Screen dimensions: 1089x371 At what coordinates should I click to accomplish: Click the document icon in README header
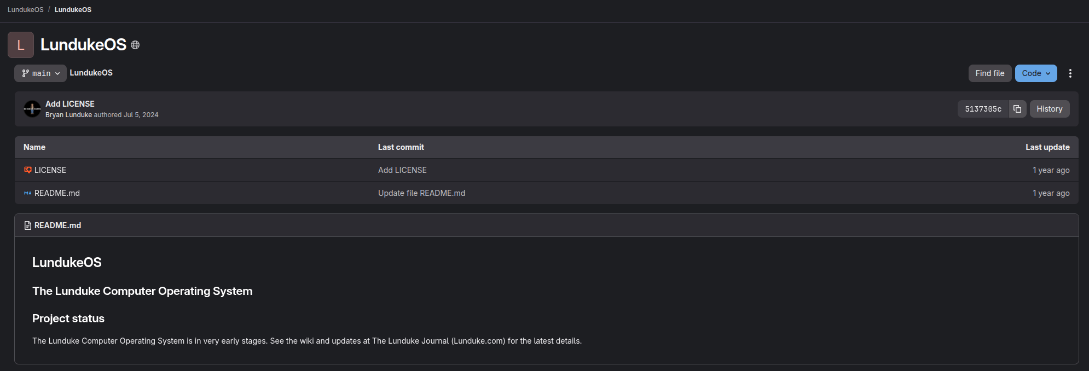[27, 225]
